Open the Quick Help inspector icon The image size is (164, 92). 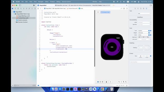(141, 8)
